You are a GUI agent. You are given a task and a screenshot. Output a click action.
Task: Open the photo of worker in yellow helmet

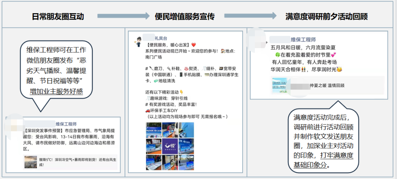(186, 130)
